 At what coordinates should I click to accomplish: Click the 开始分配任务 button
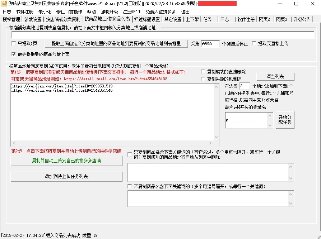pos(285,120)
